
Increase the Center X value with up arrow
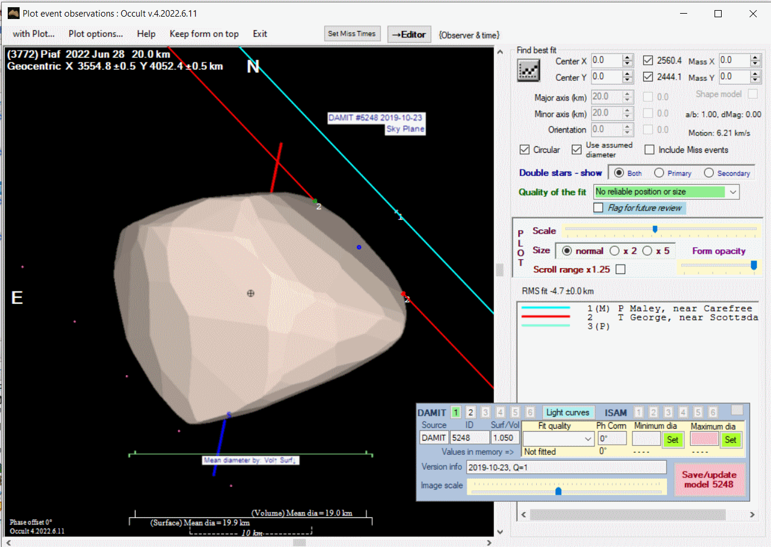[627, 58]
